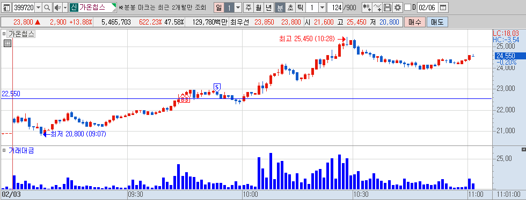Click the best ask price 23,850
The image size is (526, 200).
pos(265,22)
